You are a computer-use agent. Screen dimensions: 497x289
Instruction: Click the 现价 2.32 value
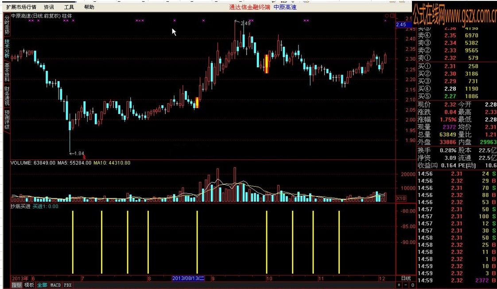pyautogui.click(x=450, y=105)
